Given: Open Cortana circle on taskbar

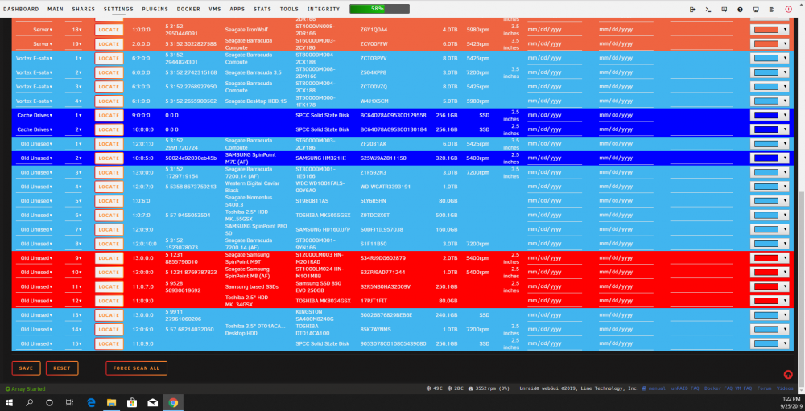Looking at the screenshot, I should tap(50, 403).
